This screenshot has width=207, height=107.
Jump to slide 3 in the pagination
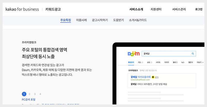pyautogui.click(x=35, y=94)
